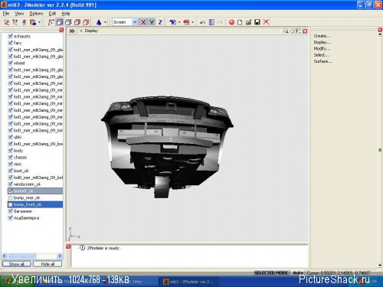Expand the Create... command group
This screenshot has width=383, height=287.
pos(322,36)
